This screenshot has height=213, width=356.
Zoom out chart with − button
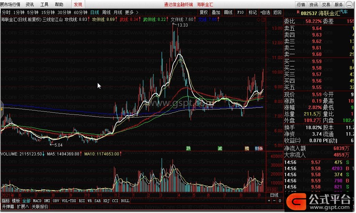coord(274,201)
